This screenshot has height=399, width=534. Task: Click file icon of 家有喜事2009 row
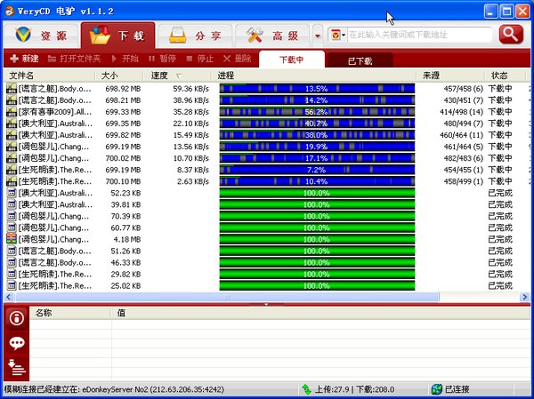[12, 112]
